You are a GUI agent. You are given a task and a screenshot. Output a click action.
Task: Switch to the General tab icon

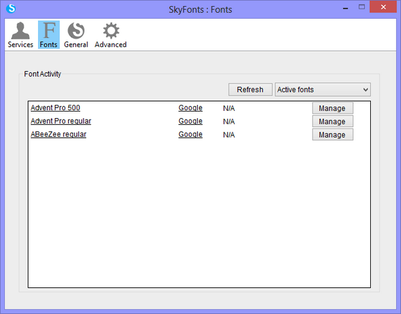point(76,35)
